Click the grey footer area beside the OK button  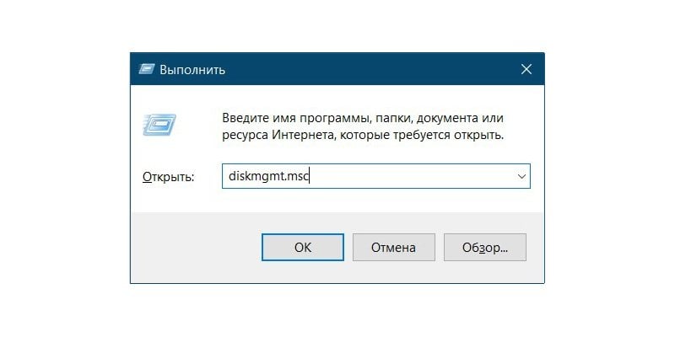click(196, 247)
